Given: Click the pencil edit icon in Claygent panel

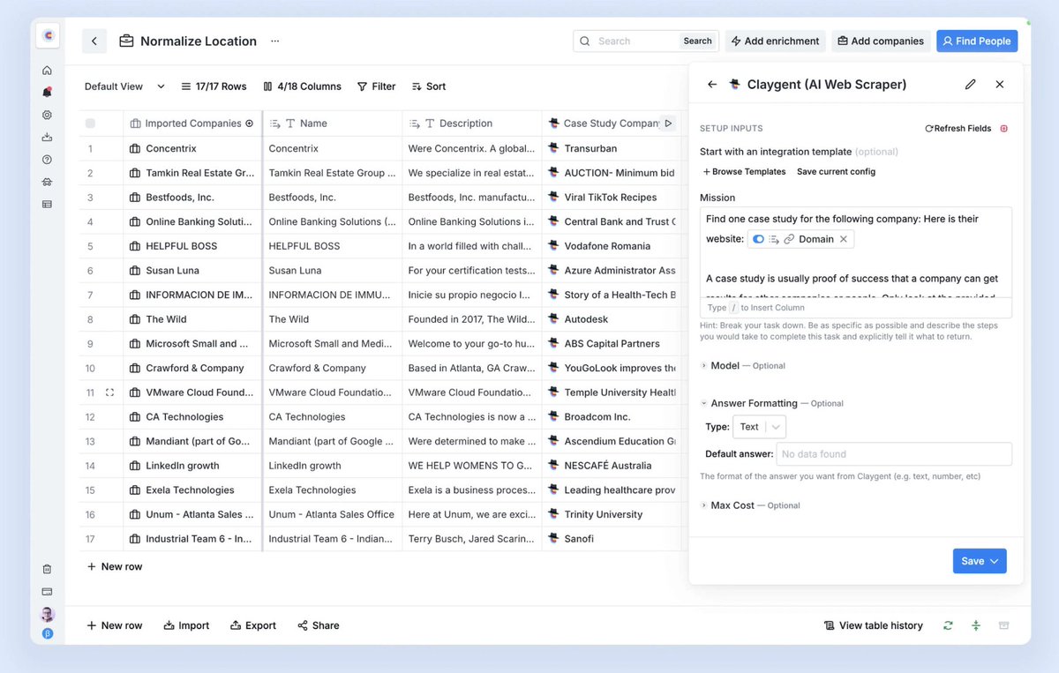Looking at the screenshot, I should coord(971,85).
